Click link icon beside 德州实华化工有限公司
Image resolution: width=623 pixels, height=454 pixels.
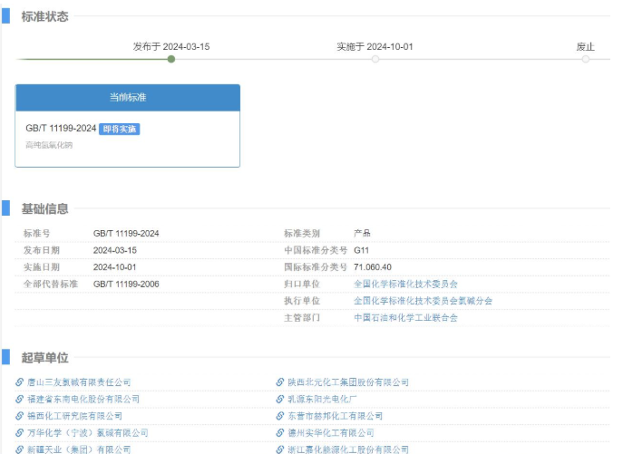coord(280,433)
